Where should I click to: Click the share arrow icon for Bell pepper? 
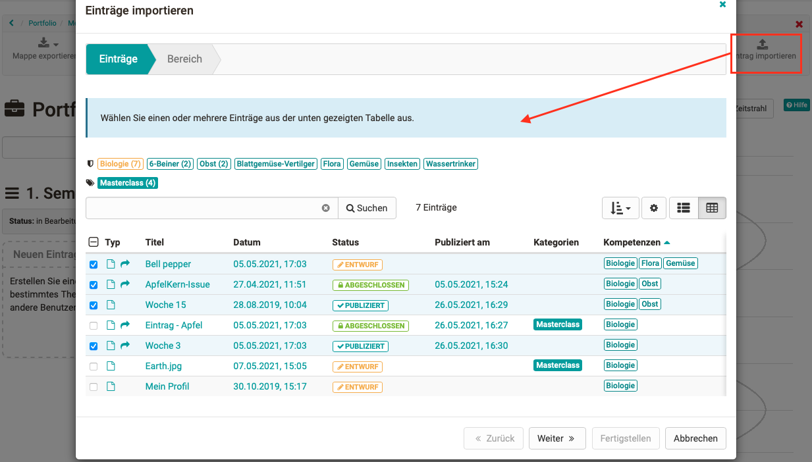click(125, 264)
